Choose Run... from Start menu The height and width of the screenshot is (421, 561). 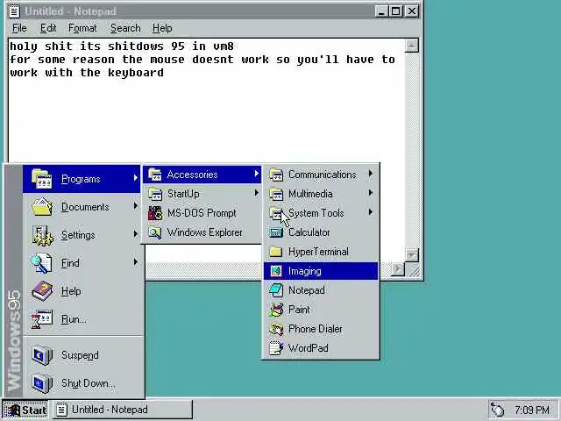click(x=84, y=319)
